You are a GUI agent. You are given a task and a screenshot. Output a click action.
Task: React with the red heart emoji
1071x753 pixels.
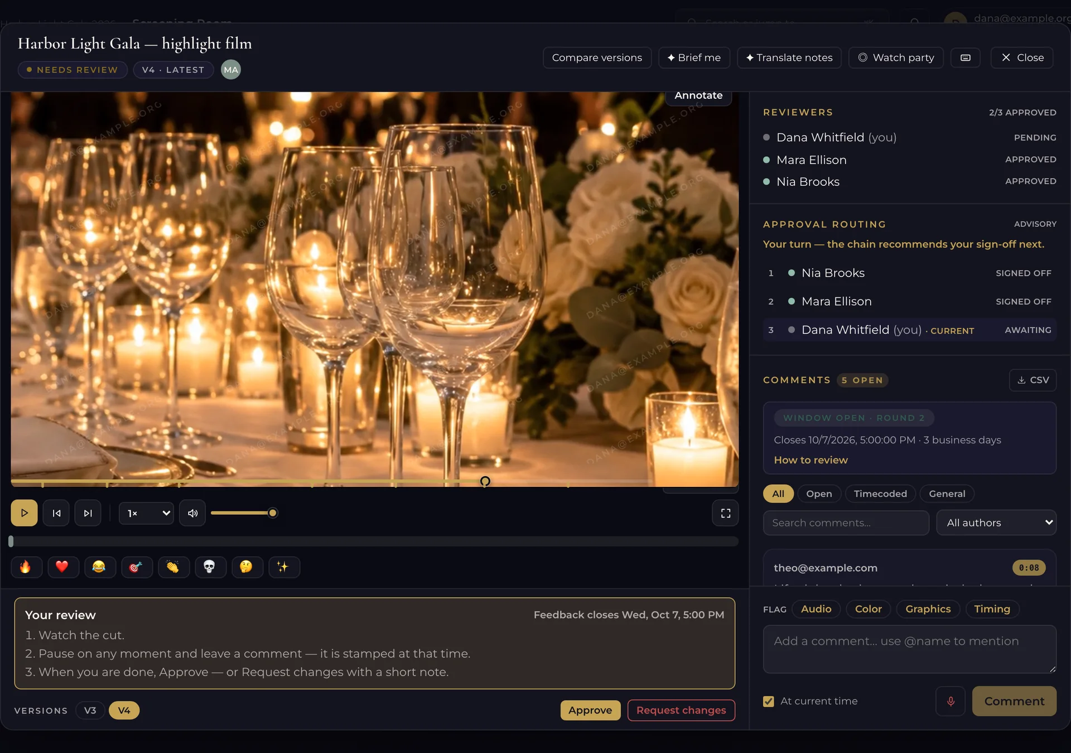tap(62, 567)
